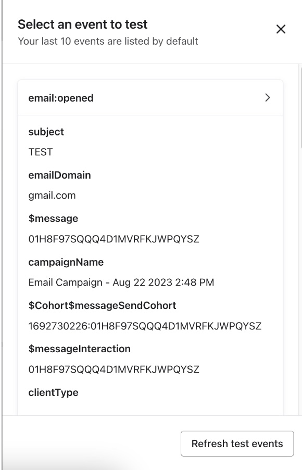Select the emailDomain field label
Viewport: 302px width, 470px height.
coord(58,175)
